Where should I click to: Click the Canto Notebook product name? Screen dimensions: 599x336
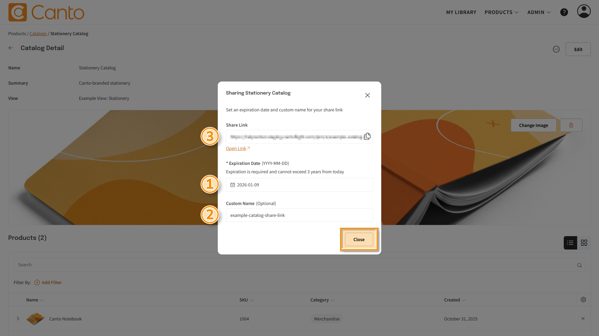[x=66, y=319]
